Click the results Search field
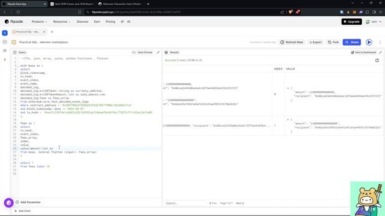This screenshot has height=216, width=385. click(185, 203)
